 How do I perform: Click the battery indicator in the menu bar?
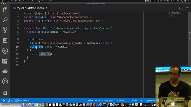click(x=166, y=1)
